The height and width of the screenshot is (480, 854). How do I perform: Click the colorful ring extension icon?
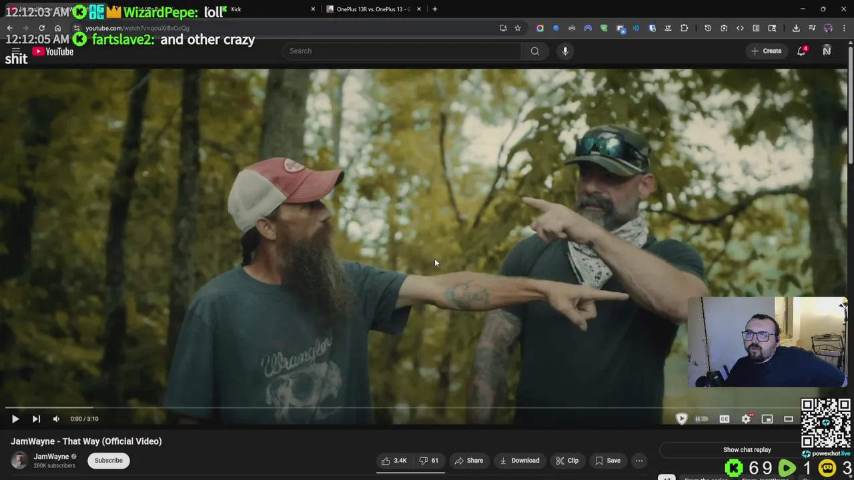[540, 28]
